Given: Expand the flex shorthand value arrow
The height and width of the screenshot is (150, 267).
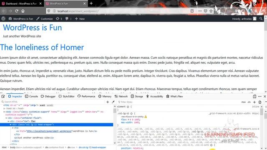Looking at the screenshot, I should click(128, 120).
